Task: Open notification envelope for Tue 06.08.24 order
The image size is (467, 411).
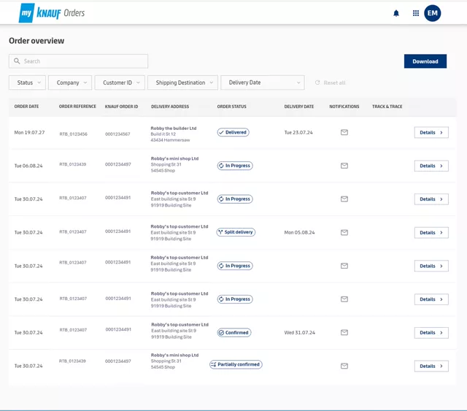Action: coord(344,166)
